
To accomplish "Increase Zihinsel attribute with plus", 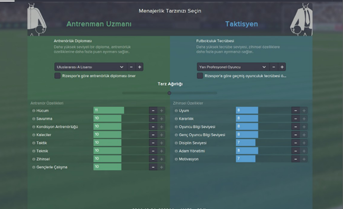I will (161, 159).
